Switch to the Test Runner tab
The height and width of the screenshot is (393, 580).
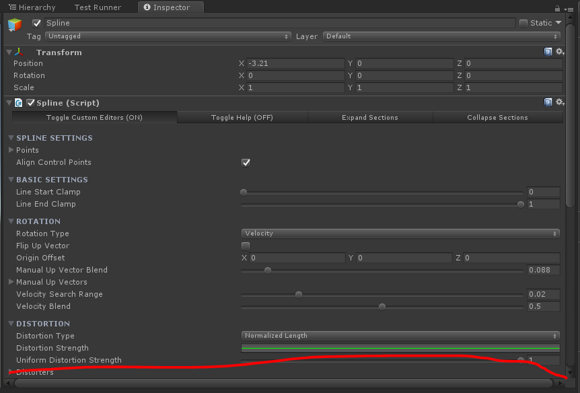click(x=98, y=7)
